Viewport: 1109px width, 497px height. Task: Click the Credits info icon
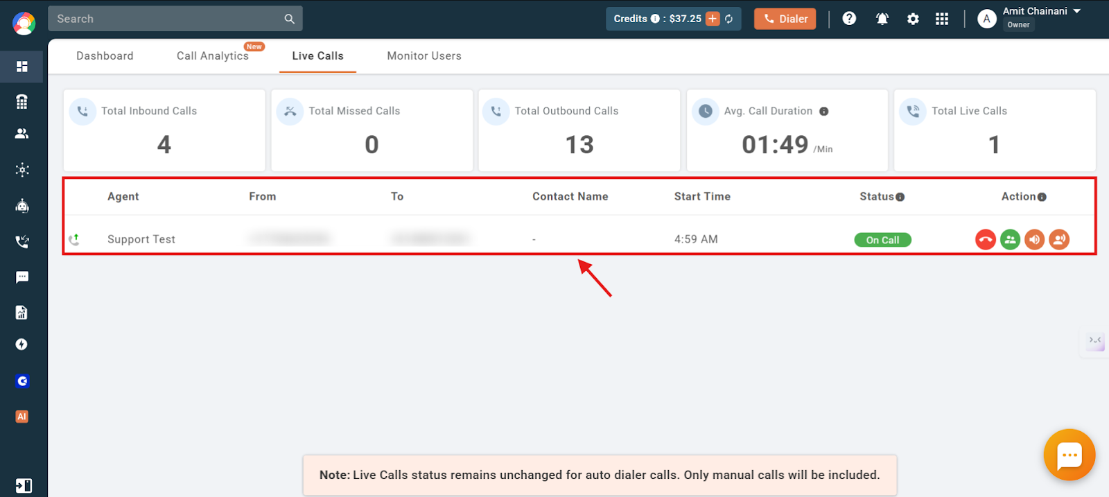coord(655,19)
